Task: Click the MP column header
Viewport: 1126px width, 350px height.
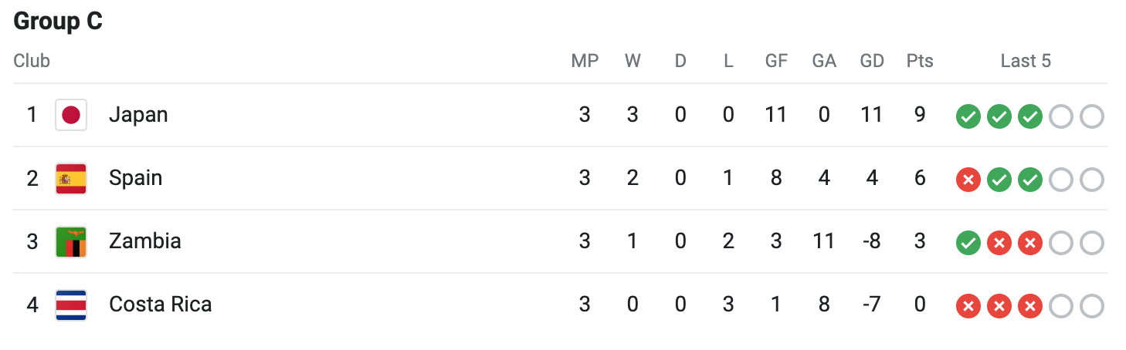Action: [585, 62]
